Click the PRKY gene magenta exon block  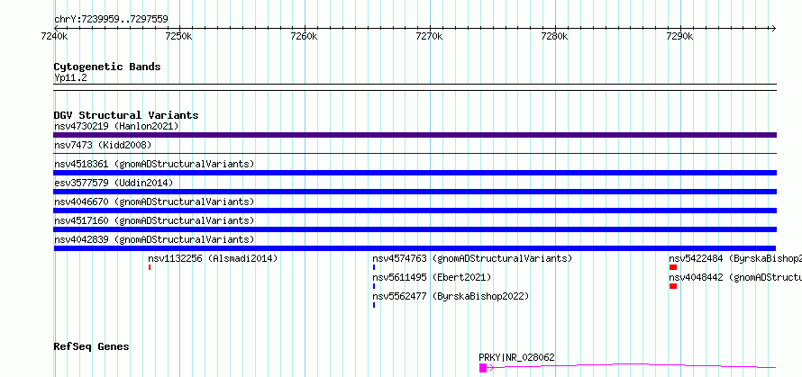coord(483,368)
